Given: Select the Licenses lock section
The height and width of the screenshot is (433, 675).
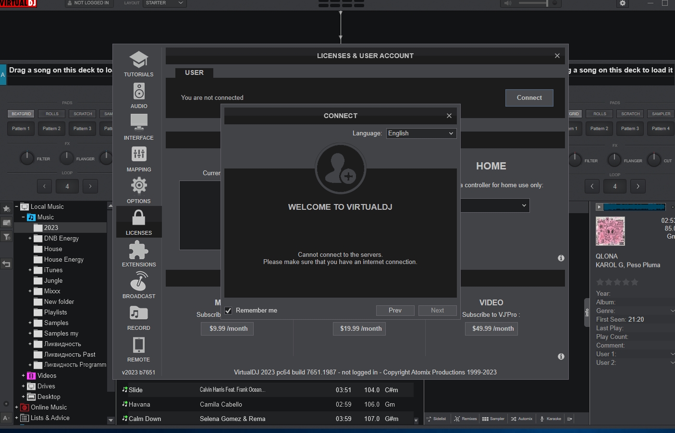Looking at the screenshot, I should tap(138, 222).
